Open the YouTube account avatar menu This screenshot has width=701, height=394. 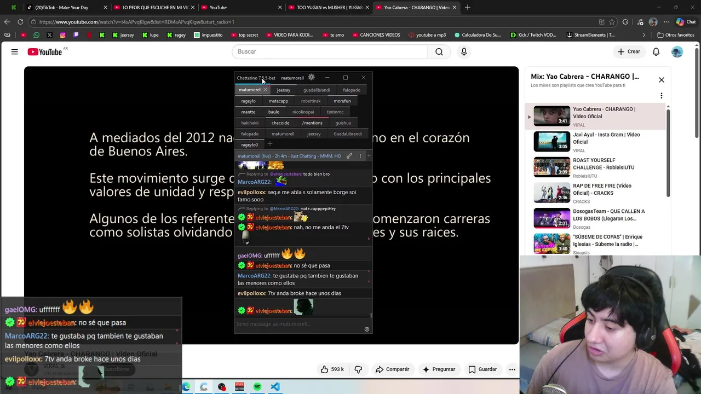click(x=677, y=51)
